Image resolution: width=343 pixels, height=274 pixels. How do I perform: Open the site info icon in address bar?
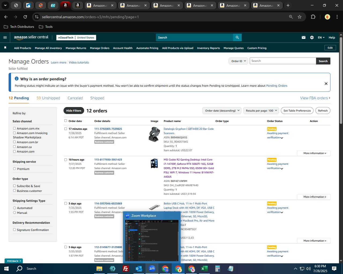37,17
